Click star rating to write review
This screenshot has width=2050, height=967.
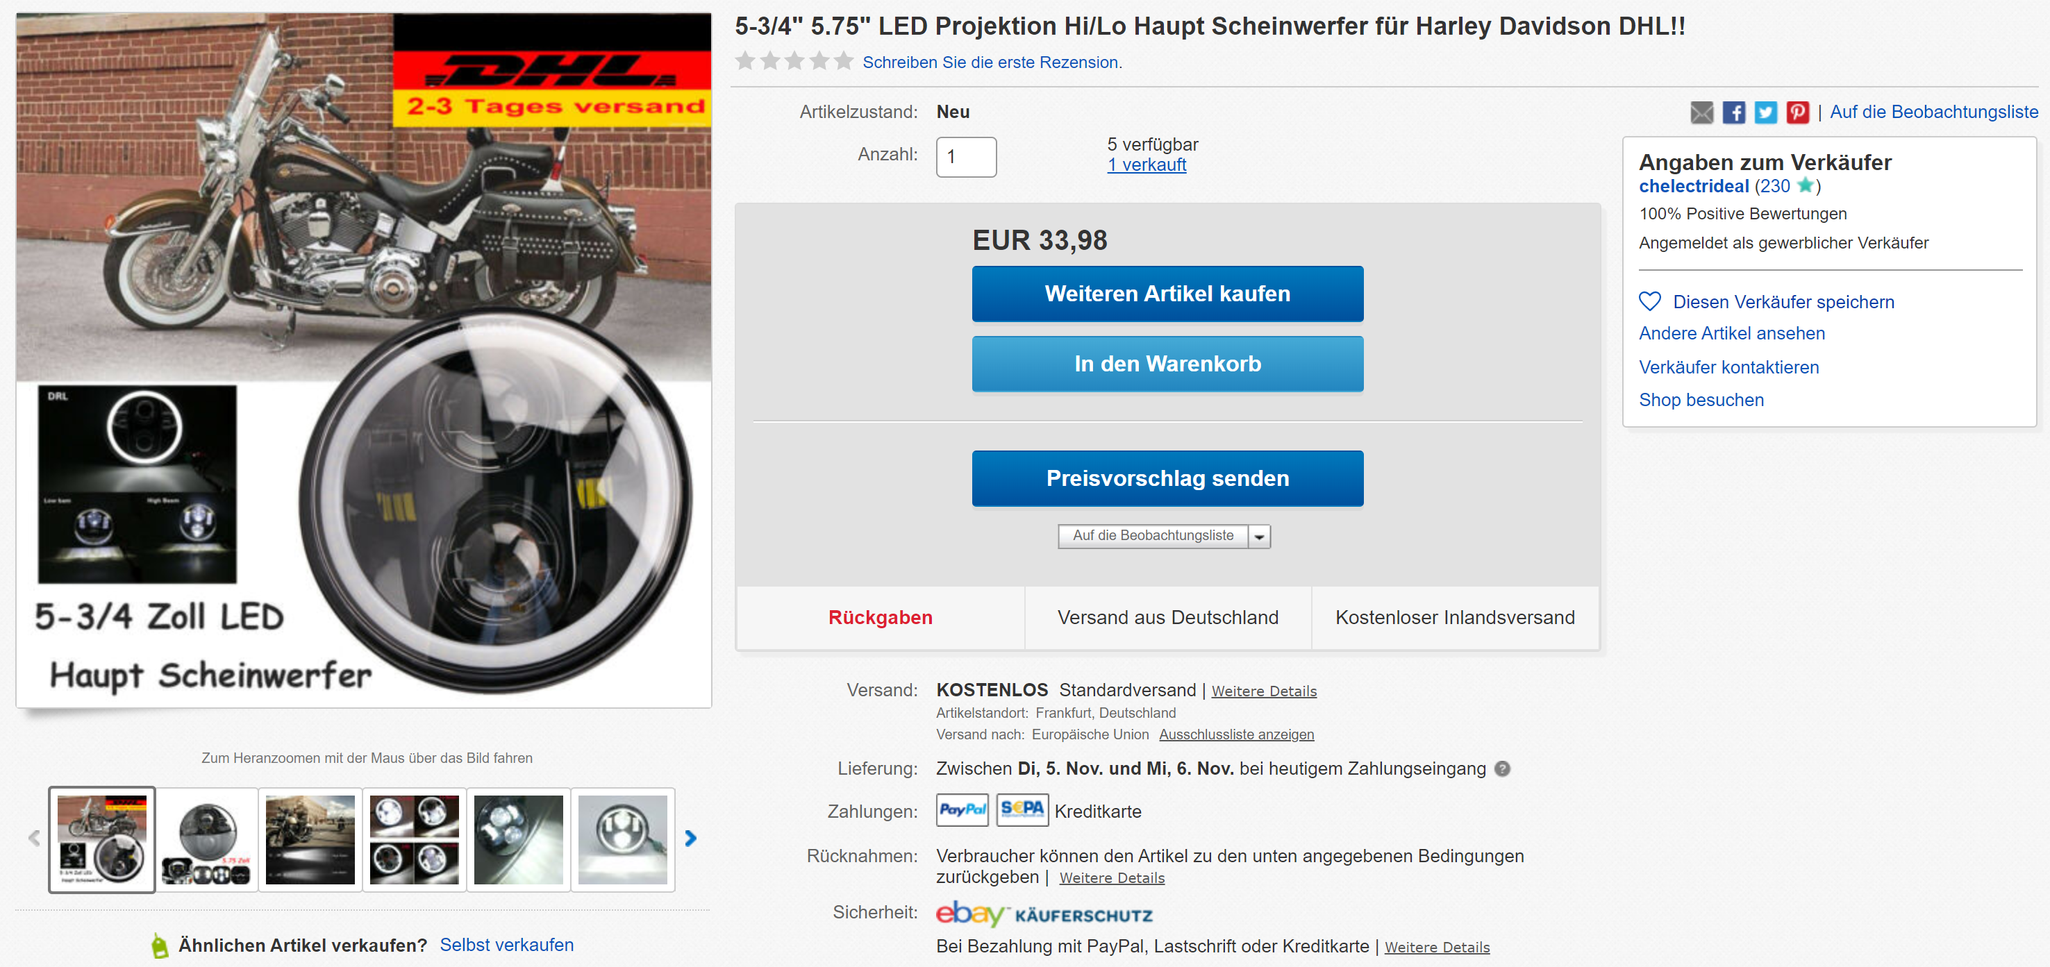794,61
